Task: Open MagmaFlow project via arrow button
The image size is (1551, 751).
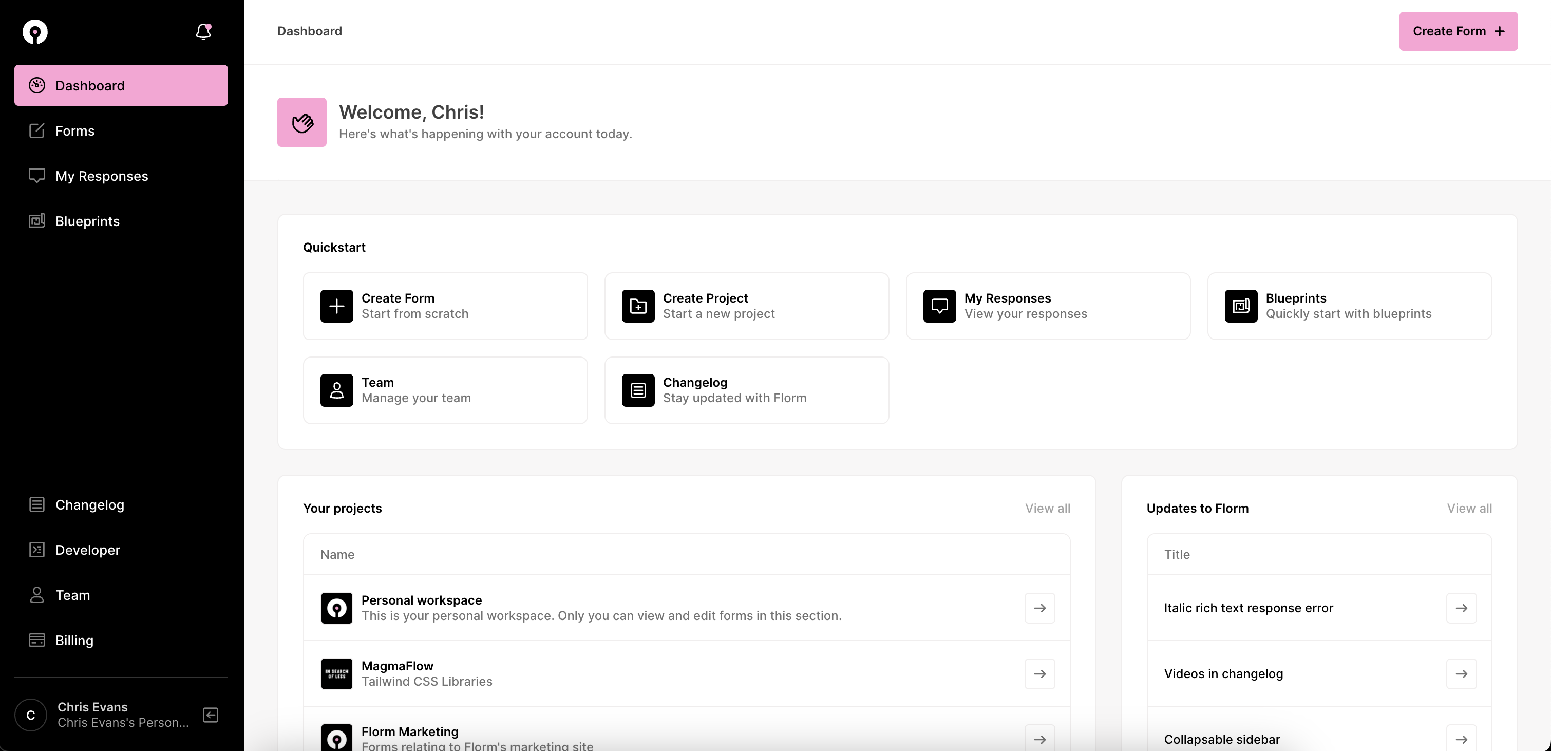Action: (1039, 673)
